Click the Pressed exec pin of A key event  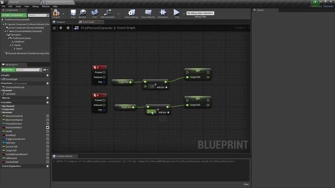104,73
